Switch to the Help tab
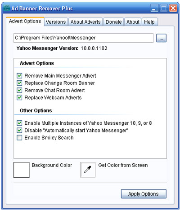 click(x=149, y=22)
